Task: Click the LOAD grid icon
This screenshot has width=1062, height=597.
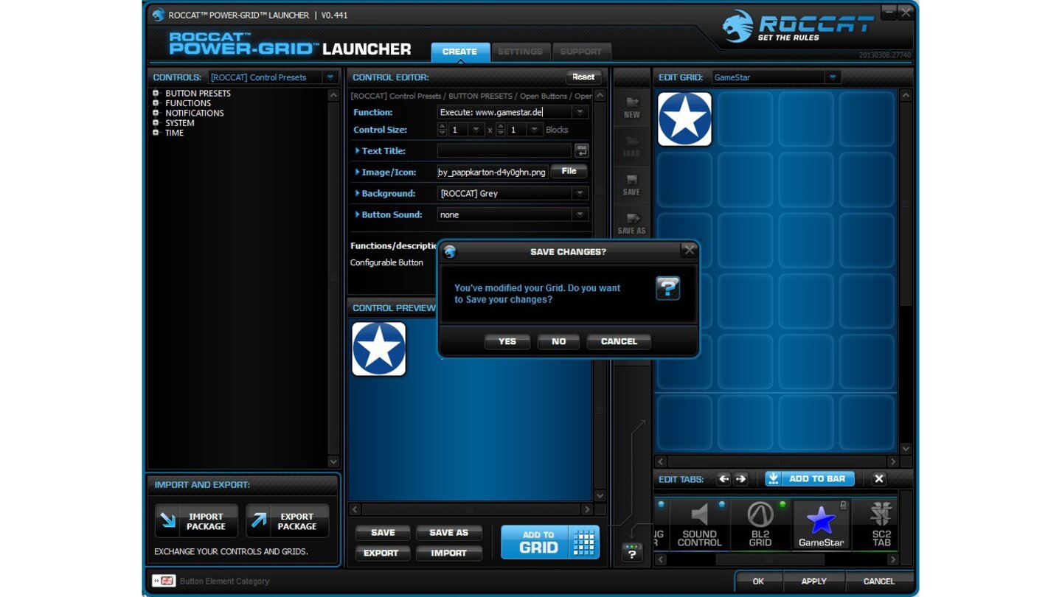Action: (x=632, y=145)
